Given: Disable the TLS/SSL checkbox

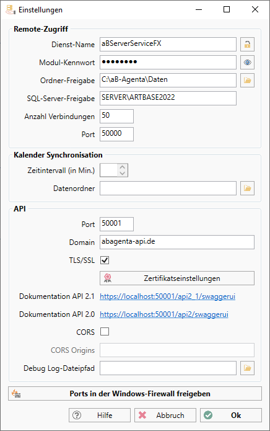Looking at the screenshot, I should coord(105,260).
